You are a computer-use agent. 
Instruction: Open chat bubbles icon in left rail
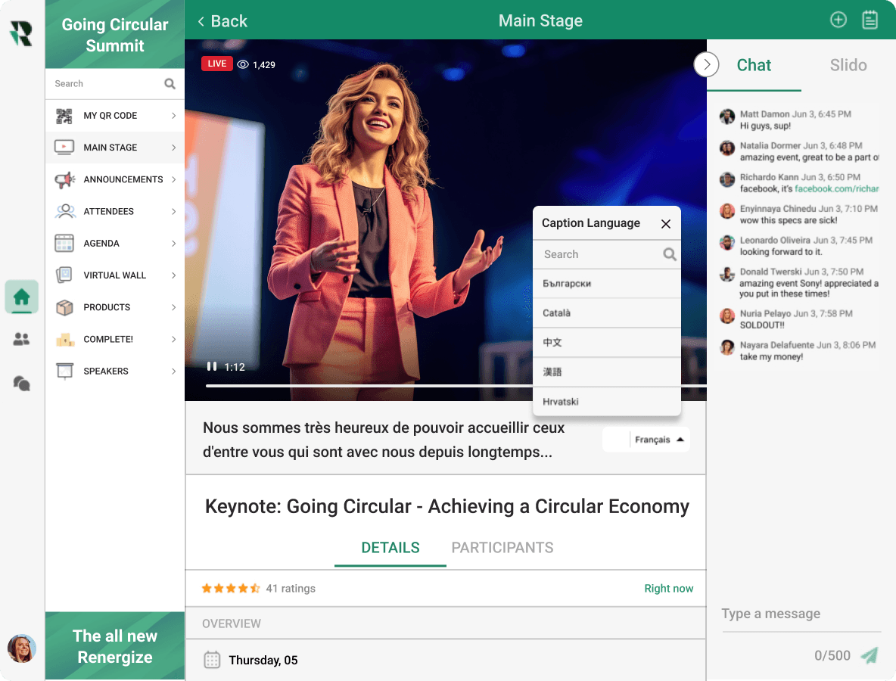tap(22, 383)
